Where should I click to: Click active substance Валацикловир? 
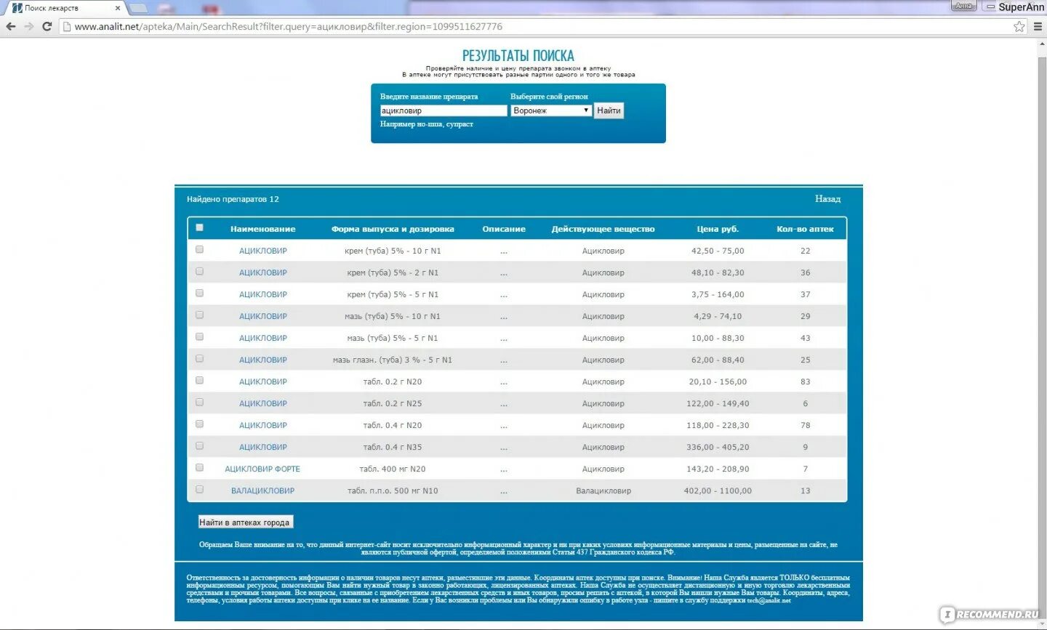(x=603, y=490)
